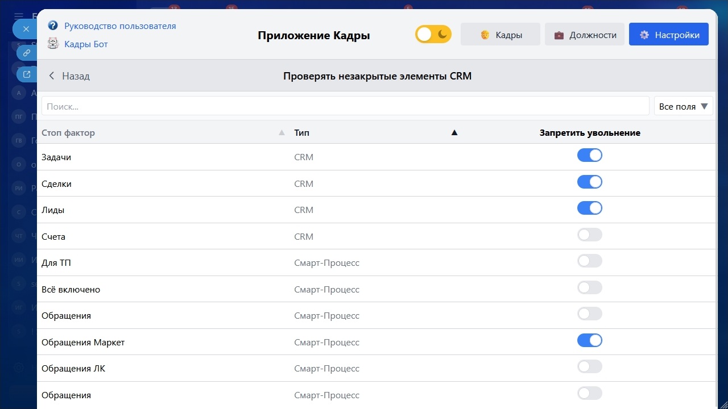Sort by the Стоп фактор column arrow
Viewport: 728px width, 409px height.
[x=282, y=133]
